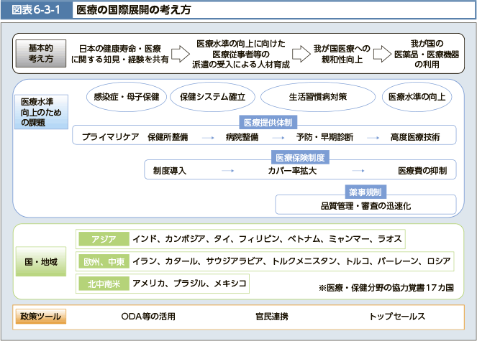
Task: Click the 政策ツール orange label box
Action: 40,316
